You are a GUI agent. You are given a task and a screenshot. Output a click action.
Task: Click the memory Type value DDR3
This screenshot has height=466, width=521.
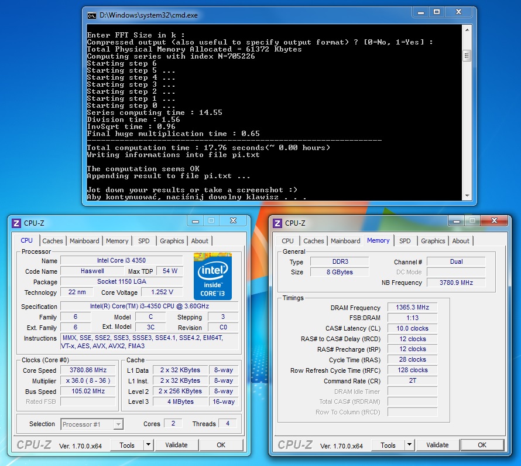pos(340,261)
